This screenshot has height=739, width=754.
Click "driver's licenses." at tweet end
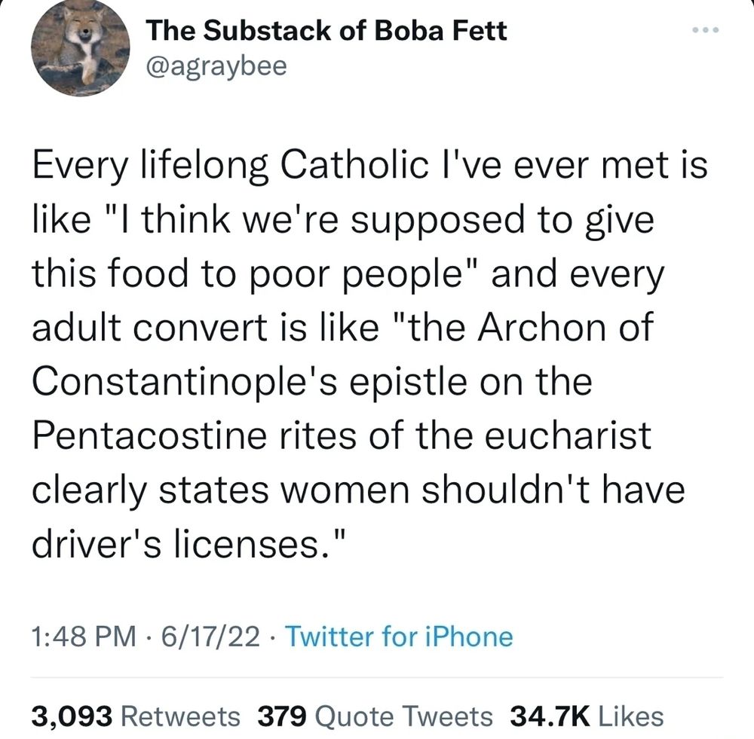coord(190,543)
